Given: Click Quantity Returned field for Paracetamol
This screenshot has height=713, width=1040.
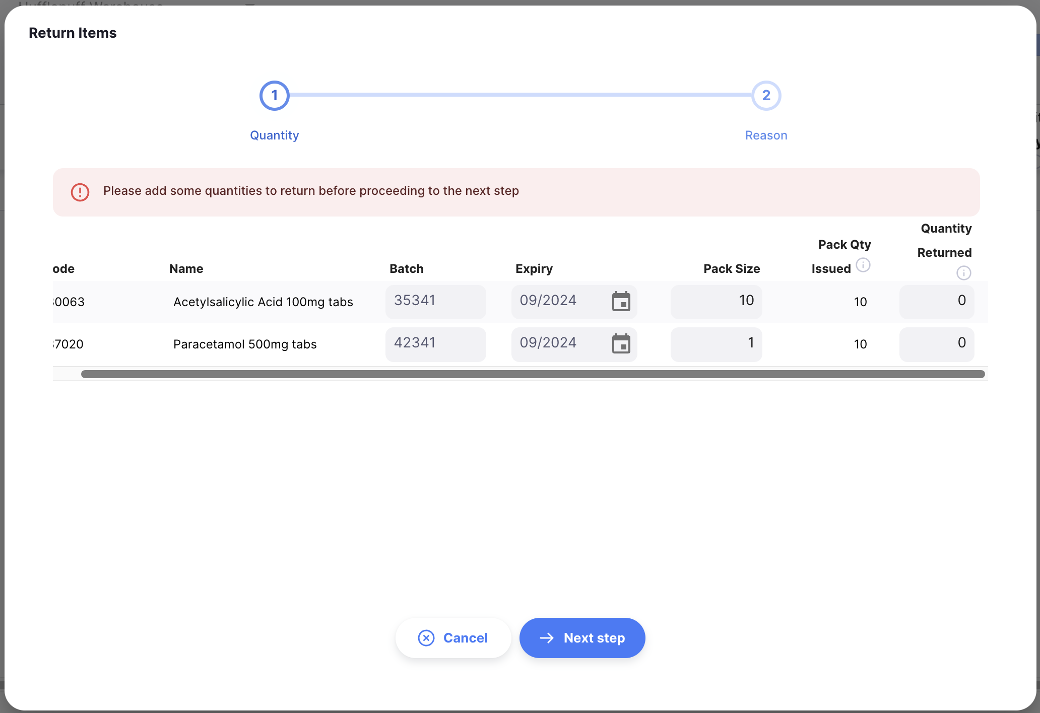Looking at the screenshot, I should 936,344.
